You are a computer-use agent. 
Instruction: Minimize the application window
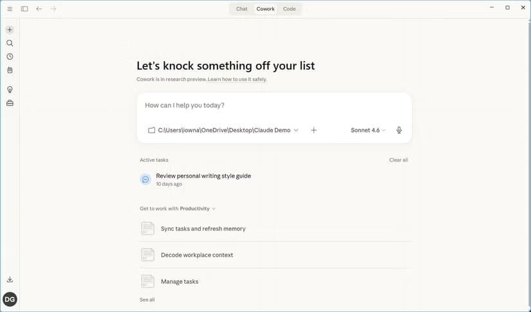coord(492,8)
